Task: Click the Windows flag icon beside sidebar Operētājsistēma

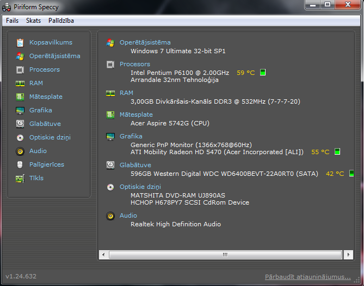Action: (20, 56)
